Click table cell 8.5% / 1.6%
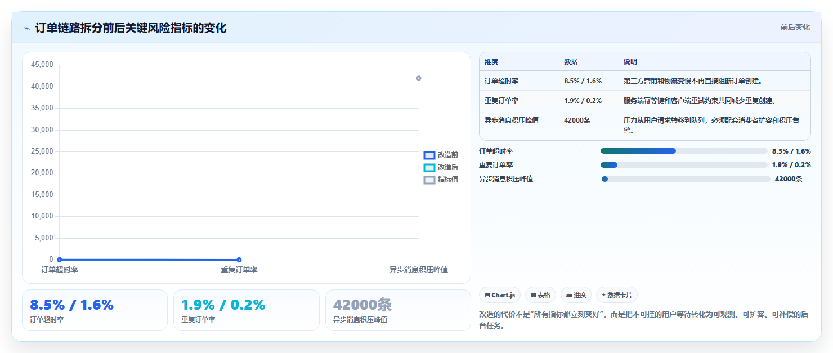Screen dimensions: 833x353 [x=583, y=81]
